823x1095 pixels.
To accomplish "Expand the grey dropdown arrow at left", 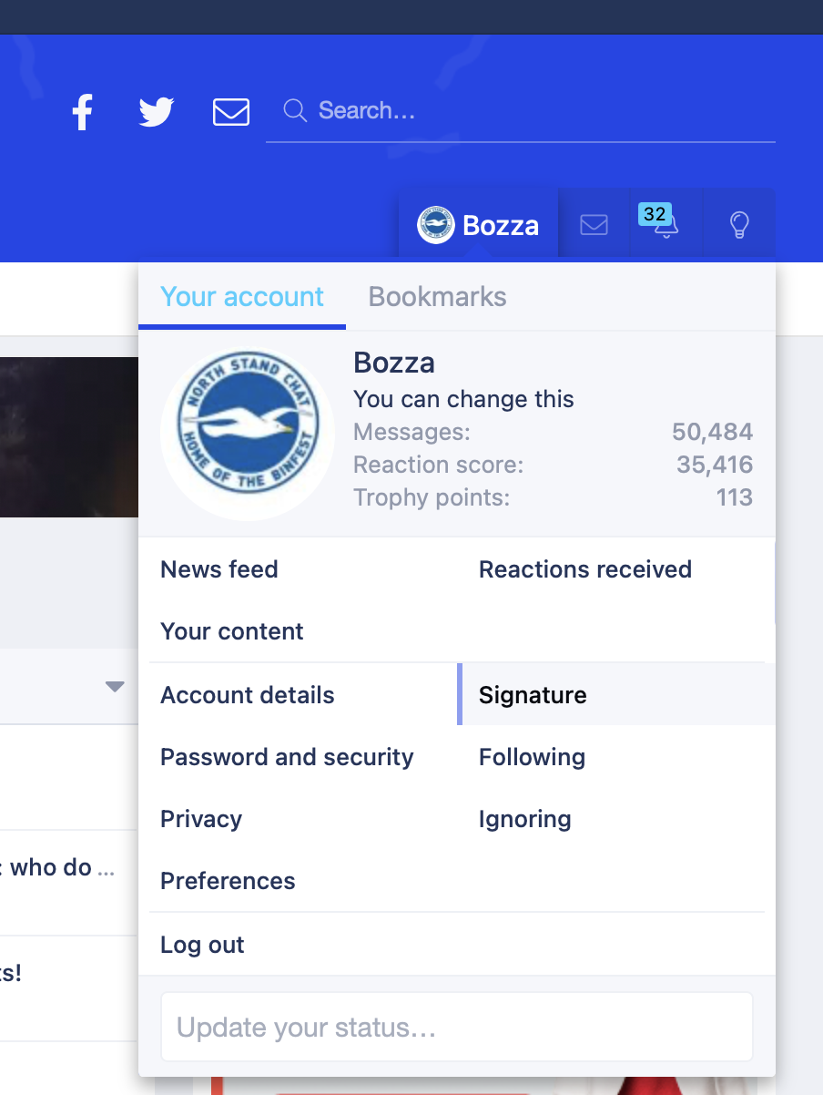I will click(x=115, y=687).
